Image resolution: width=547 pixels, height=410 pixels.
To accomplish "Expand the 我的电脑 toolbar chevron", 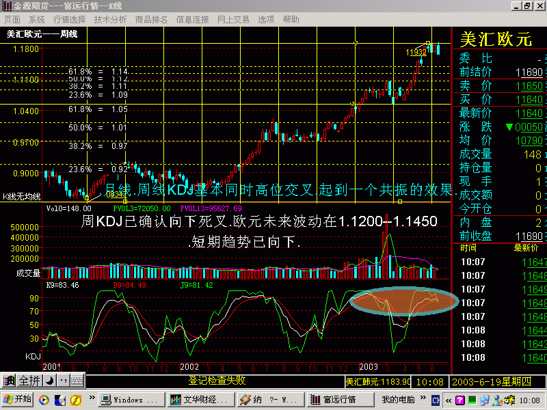I will point(423,398).
